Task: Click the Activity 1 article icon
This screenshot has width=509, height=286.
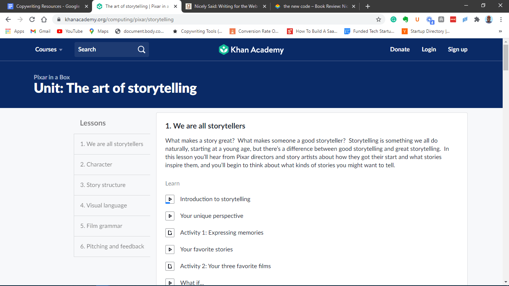Action: (x=170, y=233)
